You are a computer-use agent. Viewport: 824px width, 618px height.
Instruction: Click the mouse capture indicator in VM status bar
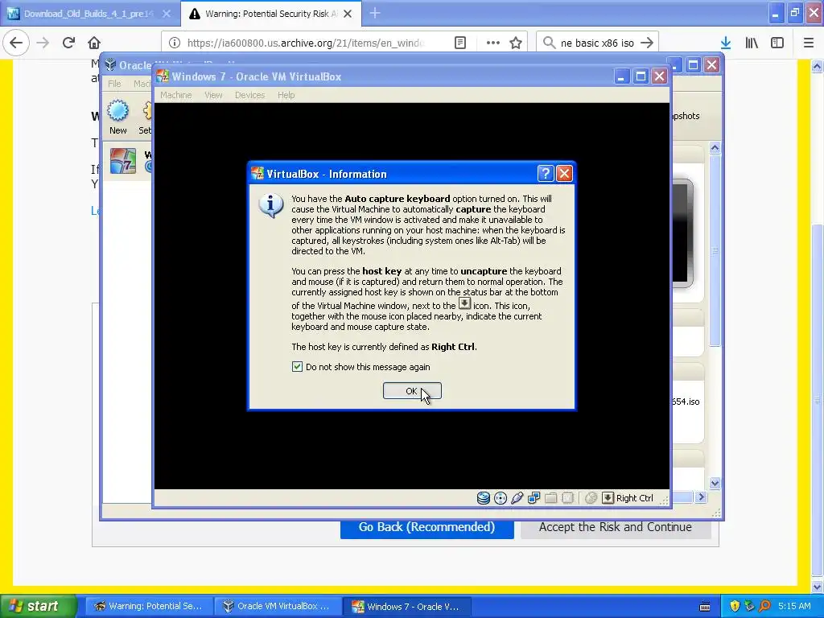coord(591,497)
